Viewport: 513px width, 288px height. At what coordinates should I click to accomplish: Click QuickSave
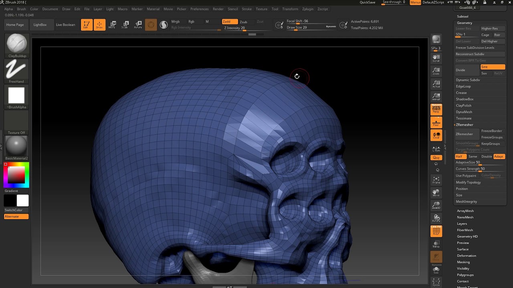pos(368,2)
